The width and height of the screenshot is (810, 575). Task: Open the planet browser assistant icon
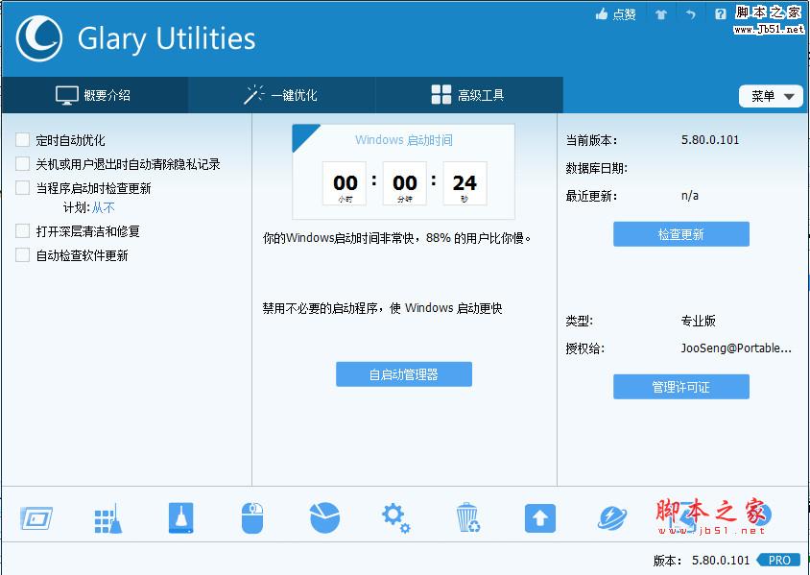click(x=612, y=517)
